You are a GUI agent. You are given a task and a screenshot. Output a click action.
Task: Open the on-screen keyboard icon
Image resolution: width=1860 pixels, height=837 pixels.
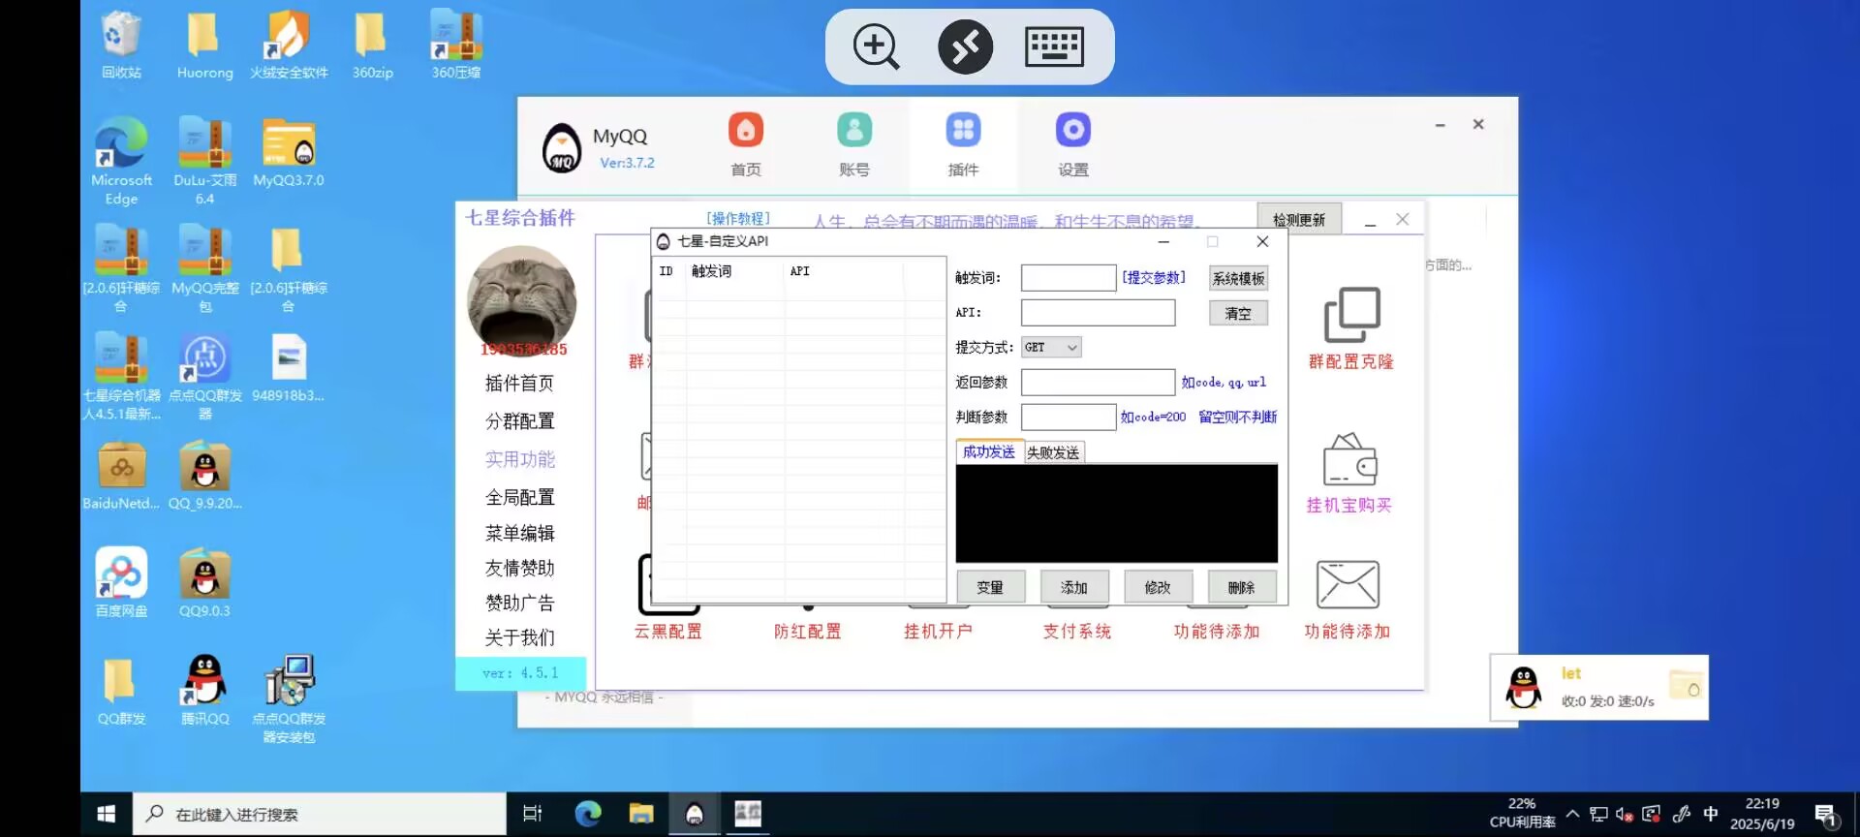1054,46
